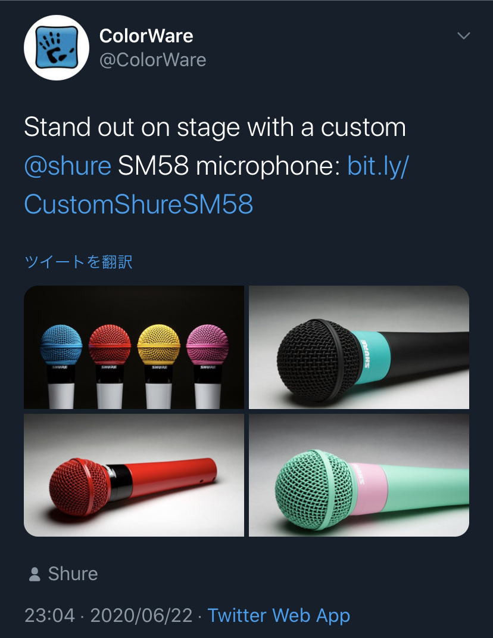Viewport: 493px width, 638px height.
Task: Open the 23:04 tweet timestamp
Action: pyautogui.click(x=50, y=615)
